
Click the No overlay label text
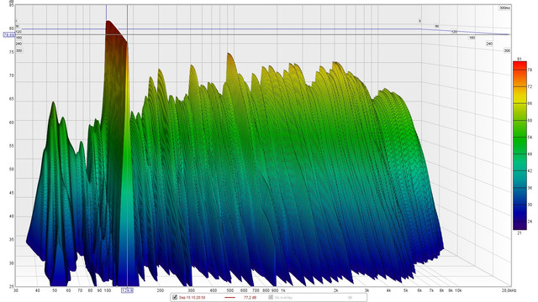pos(283,298)
